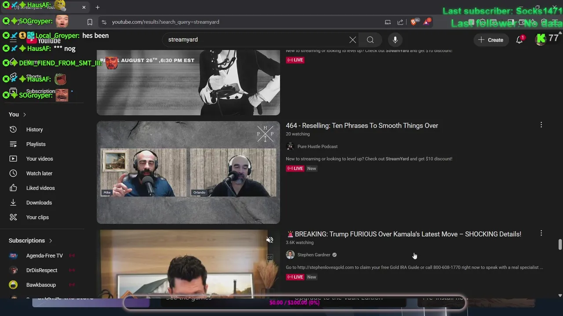563x316 pixels.
Task: Select the browser URL address bar
Action: pyautogui.click(x=242, y=22)
